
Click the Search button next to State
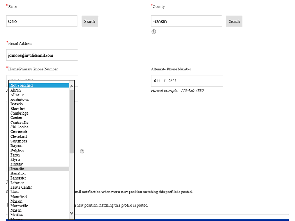tap(90, 21)
